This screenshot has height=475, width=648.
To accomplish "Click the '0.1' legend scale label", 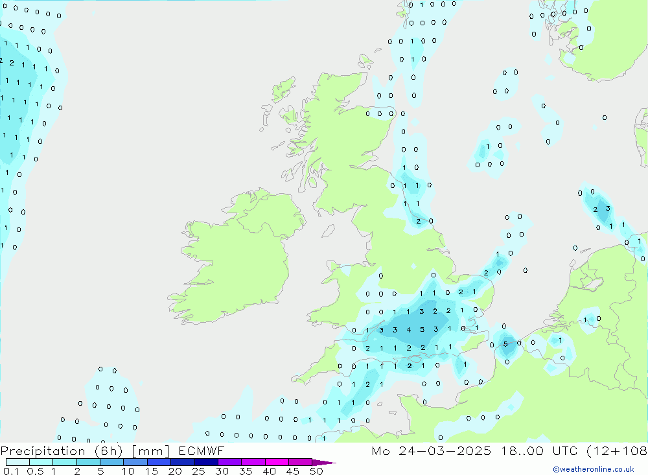I will point(11,471).
